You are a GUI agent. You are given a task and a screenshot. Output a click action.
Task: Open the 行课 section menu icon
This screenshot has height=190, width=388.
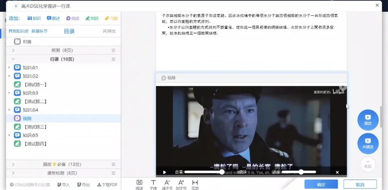coord(113,59)
